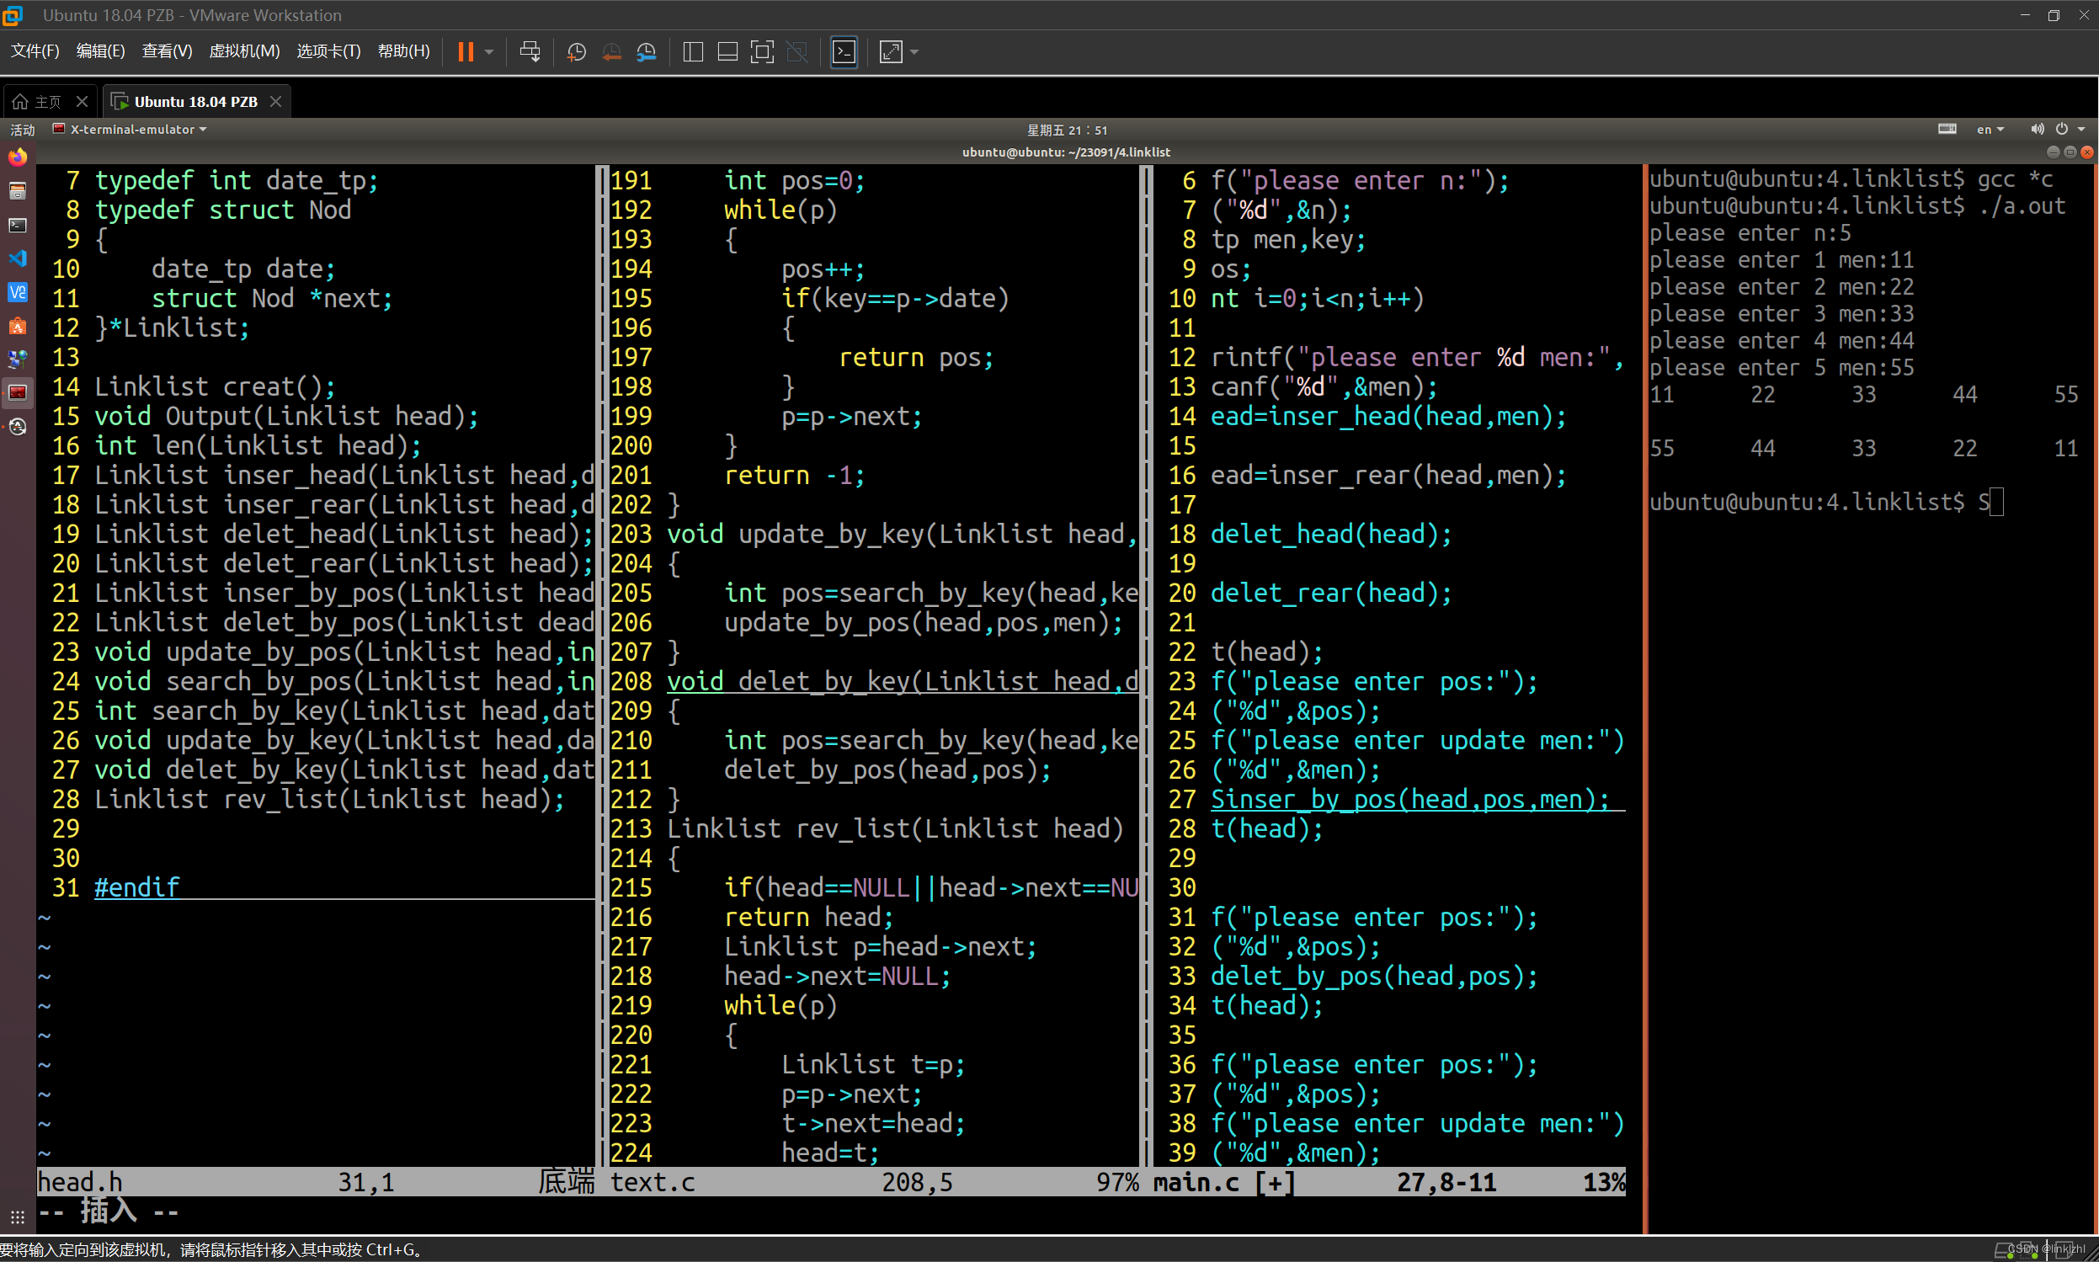Open the 虚拟机(M) menu
The width and height of the screenshot is (2099, 1262).
coord(244,51)
